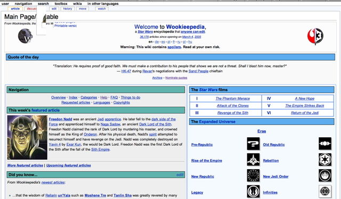The image size is (341, 199).
Task: Switch to the watch tab
Action: [x=102, y=9]
